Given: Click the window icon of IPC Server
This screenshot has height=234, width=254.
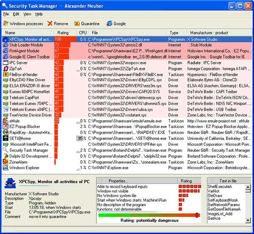Looking at the screenshot, I should coord(6,63).
